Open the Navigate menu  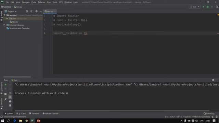click(26, 2)
